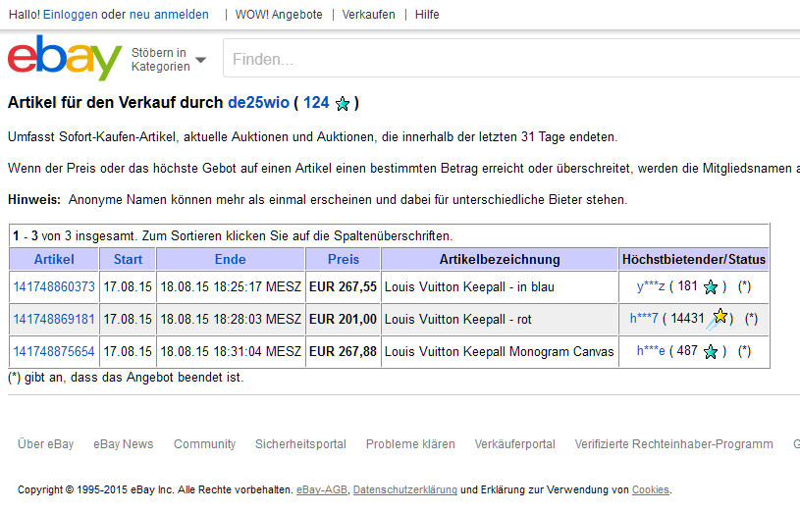Click the Artikelbezeichnung column header
800x512 pixels.
pos(500,259)
